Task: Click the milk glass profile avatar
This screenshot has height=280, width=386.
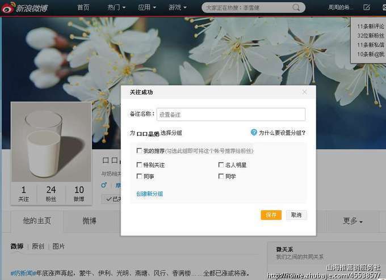Action: pos(51,142)
